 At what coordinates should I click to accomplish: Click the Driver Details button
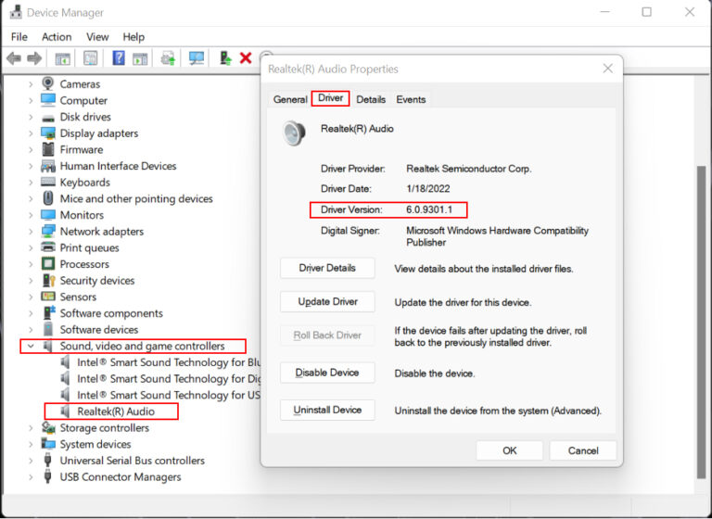(x=327, y=268)
